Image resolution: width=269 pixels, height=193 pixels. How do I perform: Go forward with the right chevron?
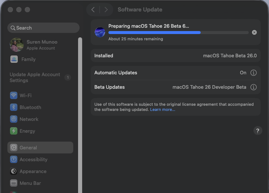pos(106,10)
